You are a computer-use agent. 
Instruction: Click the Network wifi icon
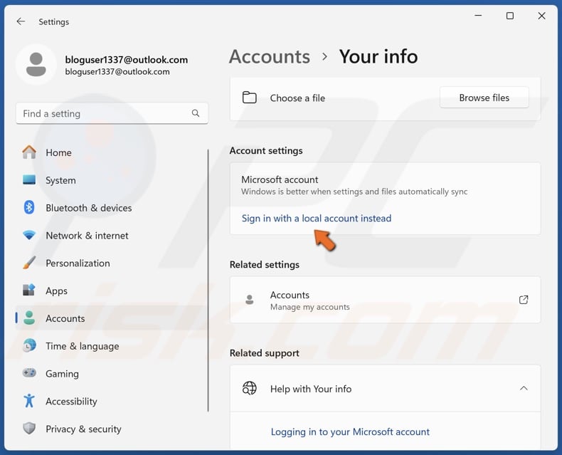29,236
